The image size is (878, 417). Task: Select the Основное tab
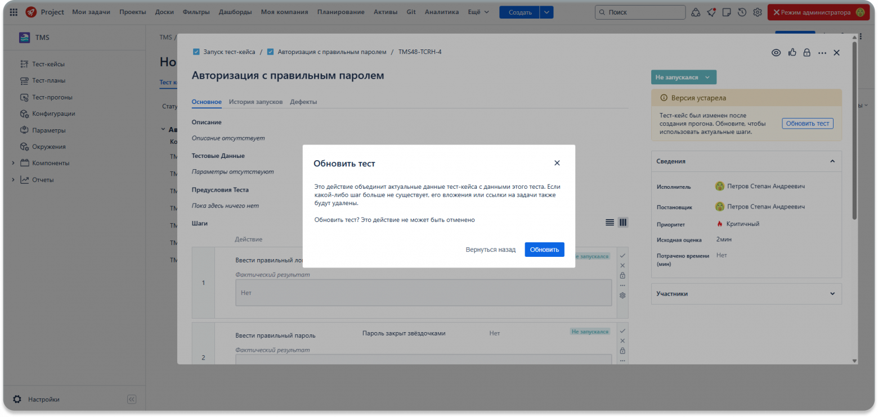207,102
